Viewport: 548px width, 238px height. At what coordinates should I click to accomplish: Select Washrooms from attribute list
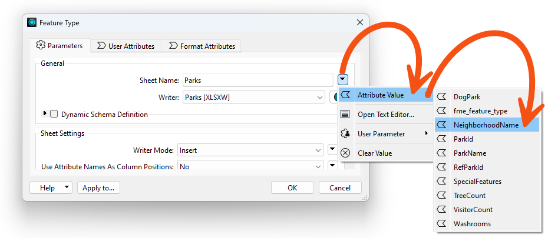coord(487,223)
